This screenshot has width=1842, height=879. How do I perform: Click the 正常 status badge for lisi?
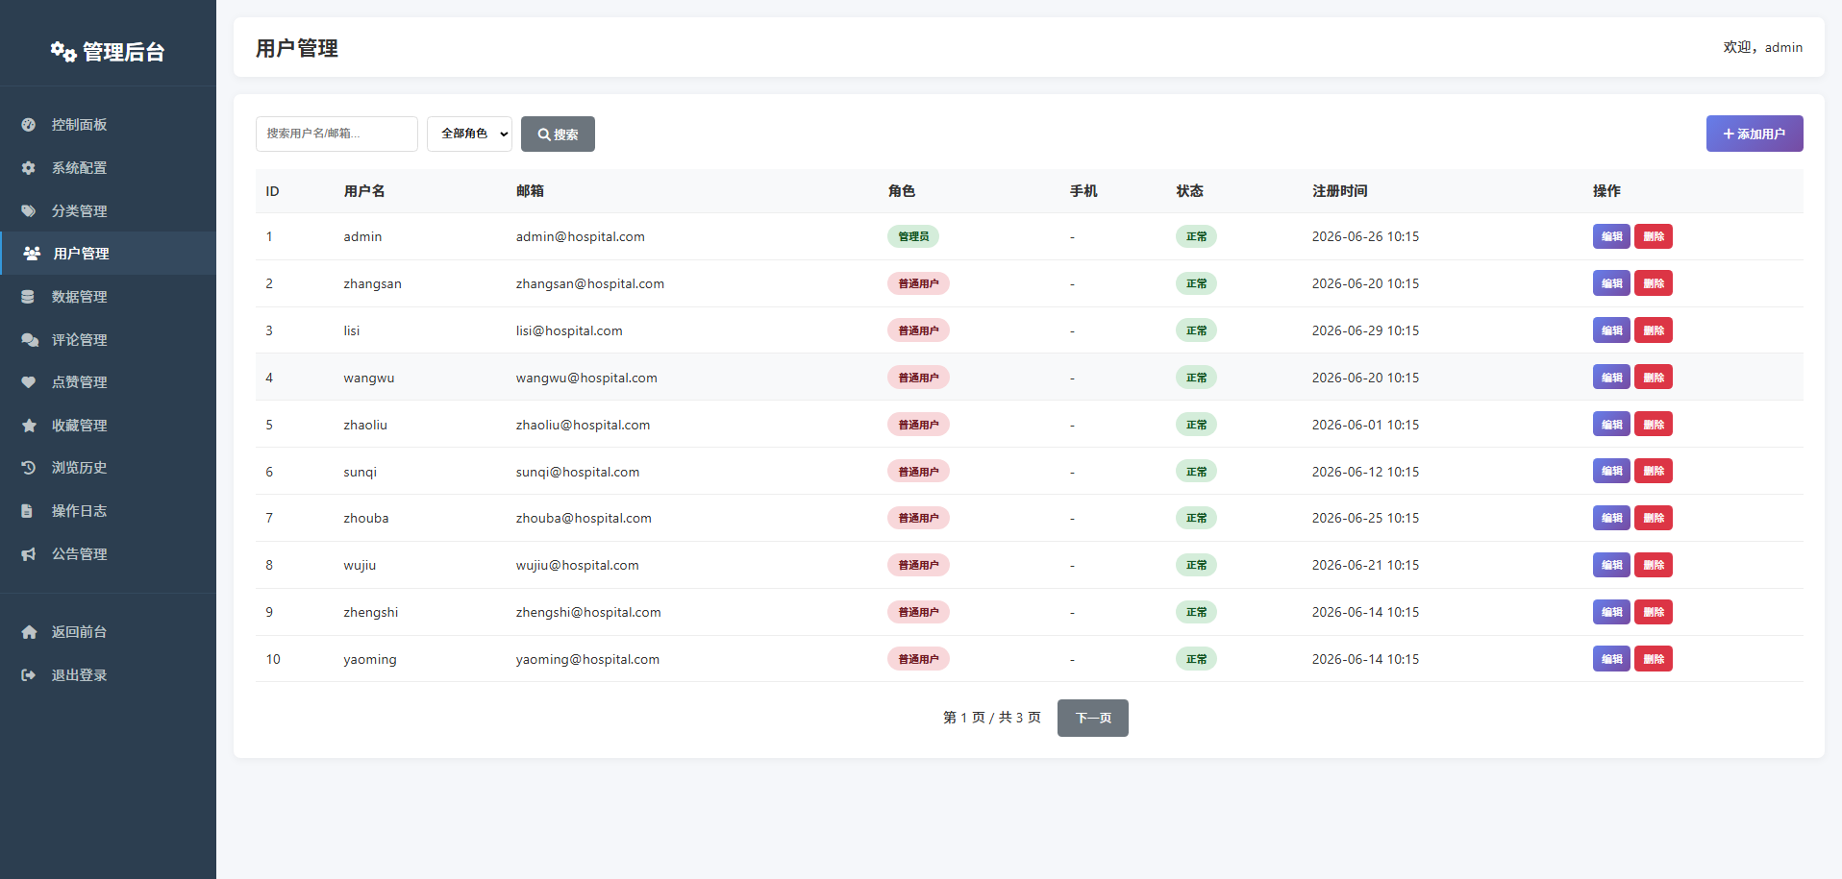click(x=1196, y=330)
